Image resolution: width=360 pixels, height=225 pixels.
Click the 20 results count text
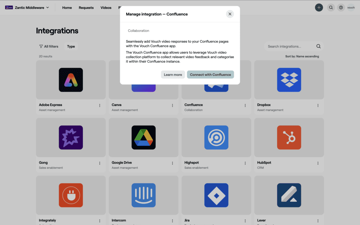click(x=45, y=56)
